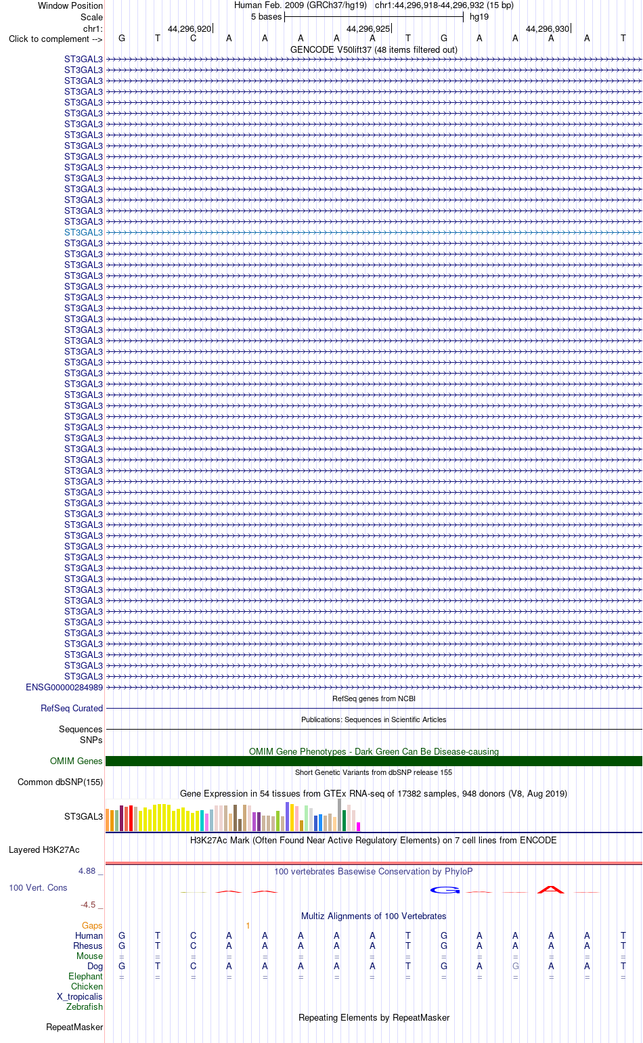Screen dimensions: 643x1043
Task: Open the 'RefSeq genes from NCBI' track title
Action: click(374, 698)
